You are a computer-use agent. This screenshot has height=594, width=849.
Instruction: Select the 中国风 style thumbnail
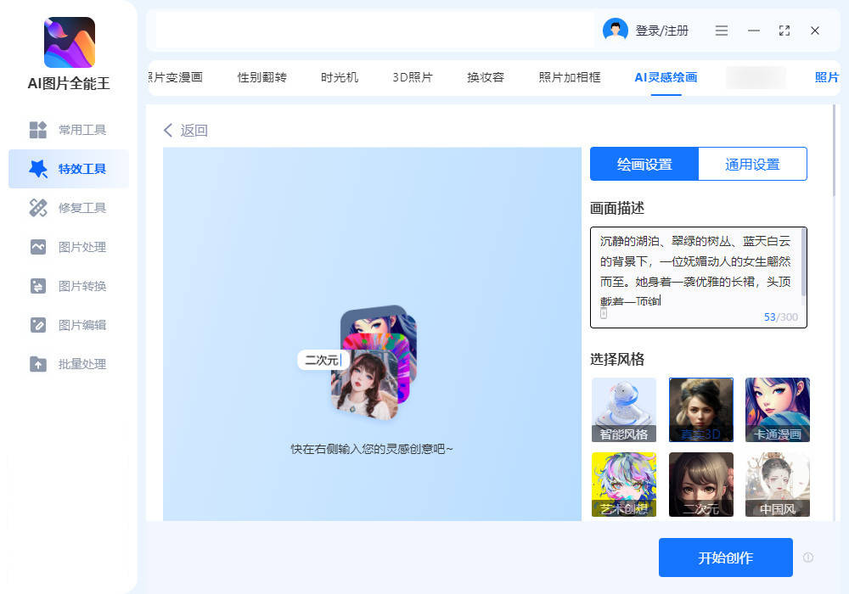click(777, 485)
